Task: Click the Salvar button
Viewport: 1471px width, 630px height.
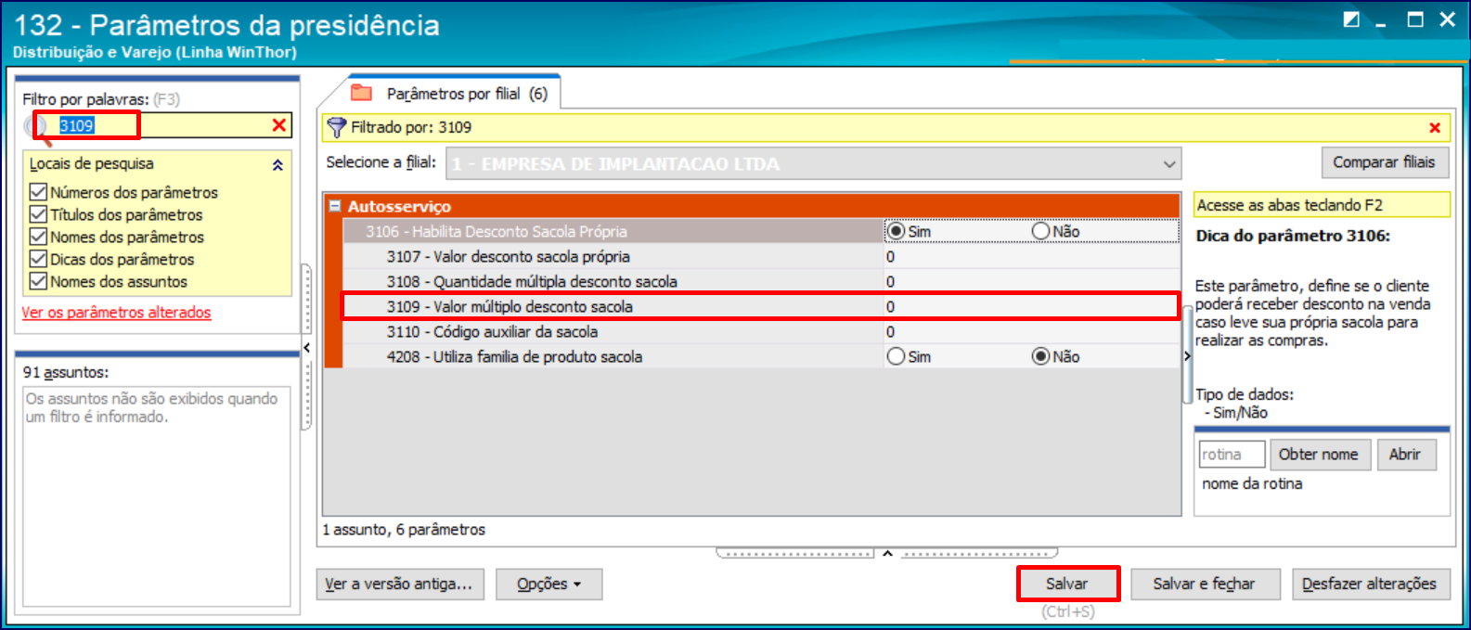Action: coord(1066,584)
